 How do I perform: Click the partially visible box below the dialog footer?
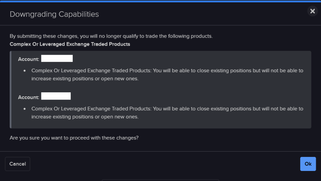[160, 180]
